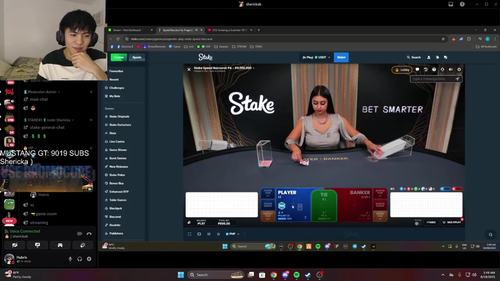Close the baccarat game with X icon
This screenshot has width=500, height=281.
click(189, 69)
